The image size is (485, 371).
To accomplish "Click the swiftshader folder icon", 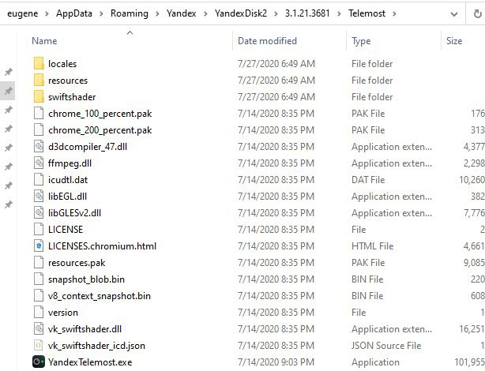I will 39,96.
